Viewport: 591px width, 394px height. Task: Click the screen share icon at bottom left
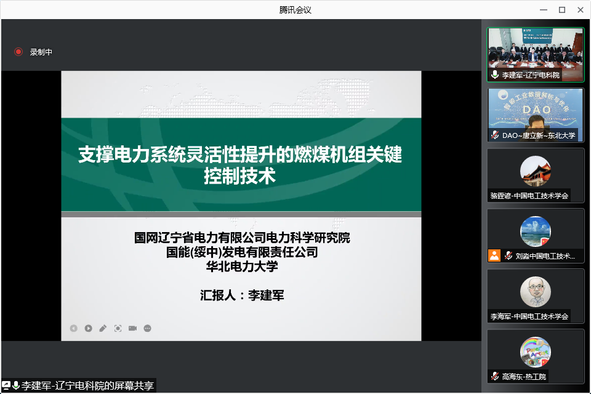click(6, 386)
